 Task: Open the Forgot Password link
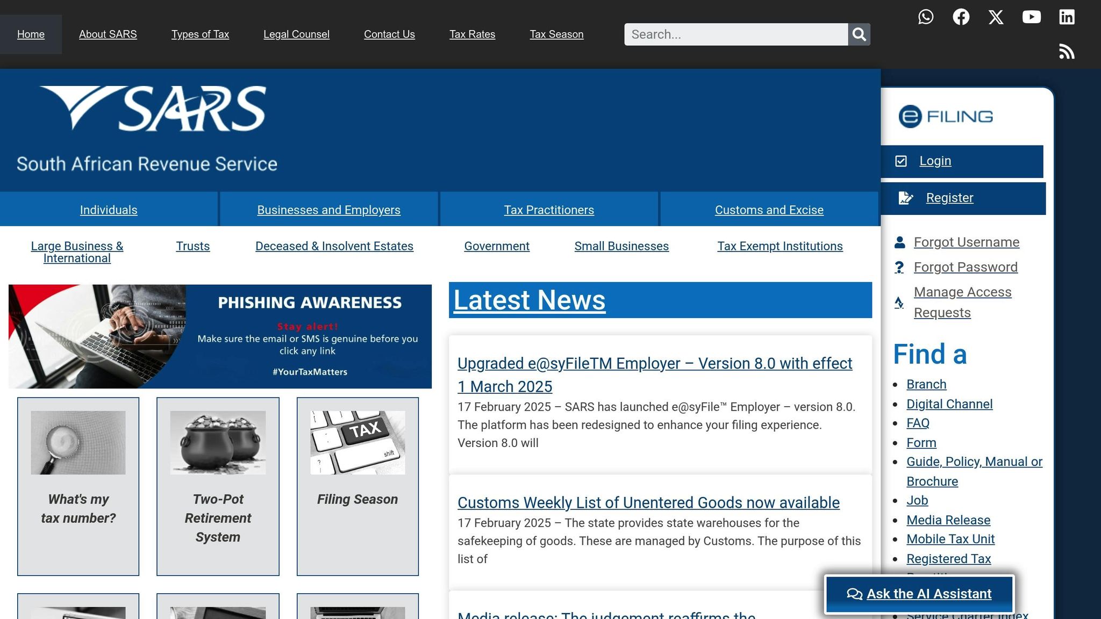(x=966, y=267)
